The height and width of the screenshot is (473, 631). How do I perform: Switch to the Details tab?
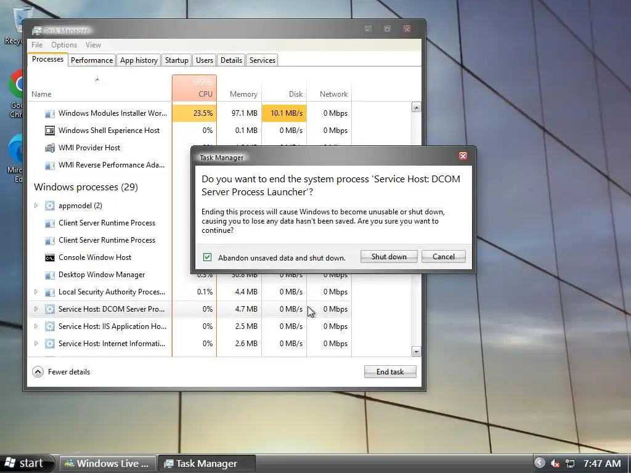pos(232,60)
